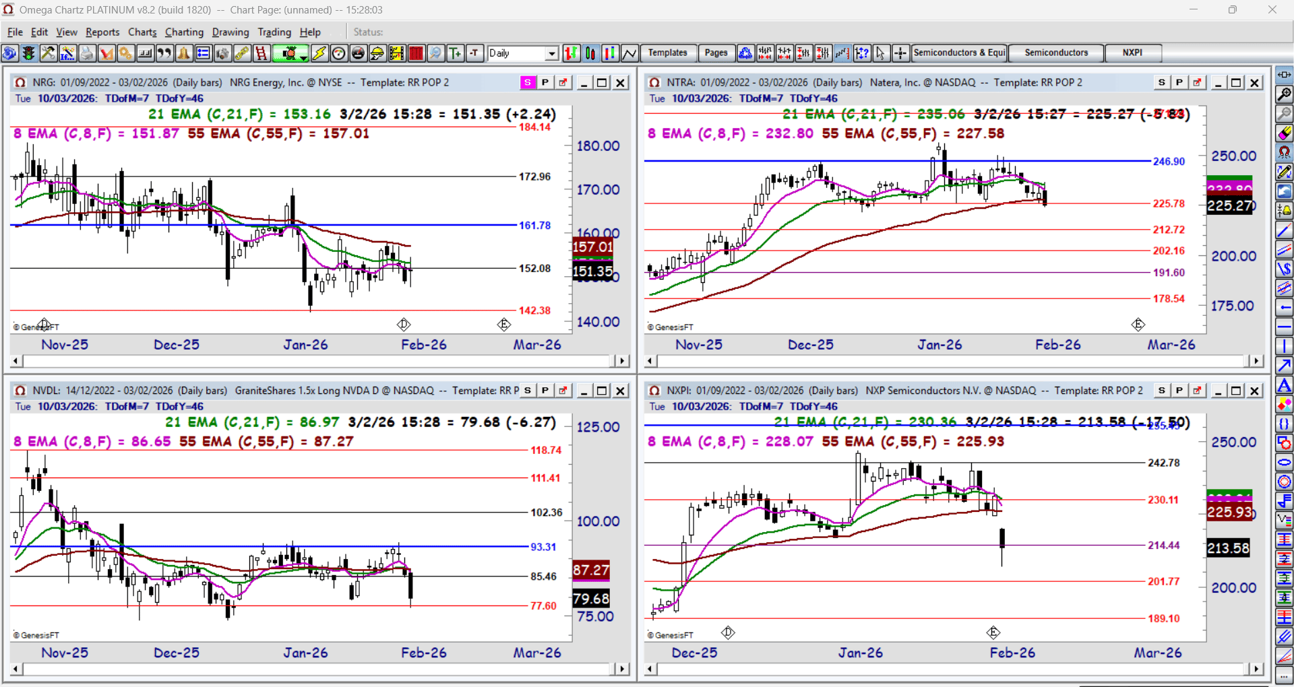Click the green T-plus add text icon
This screenshot has height=687, width=1294.
point(456,53)
